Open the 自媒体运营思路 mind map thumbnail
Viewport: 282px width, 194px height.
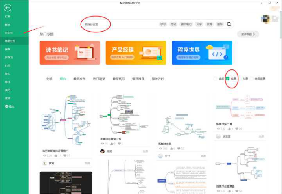pos(240,164)
